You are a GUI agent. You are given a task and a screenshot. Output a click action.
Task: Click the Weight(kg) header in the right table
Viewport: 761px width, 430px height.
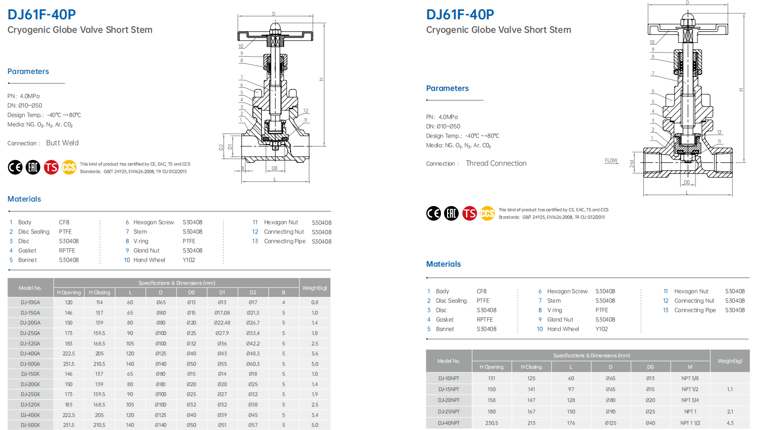click(729, 361)
